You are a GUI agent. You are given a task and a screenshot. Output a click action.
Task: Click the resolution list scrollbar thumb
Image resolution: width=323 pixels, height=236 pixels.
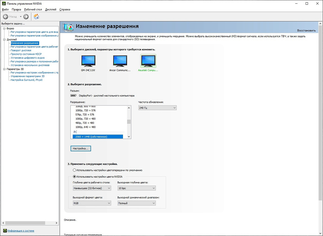pos(129,121)
